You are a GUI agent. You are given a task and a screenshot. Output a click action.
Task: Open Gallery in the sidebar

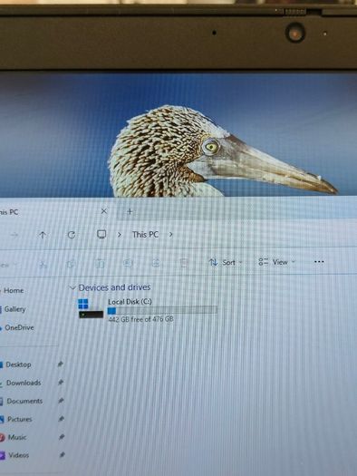(14, 309)
